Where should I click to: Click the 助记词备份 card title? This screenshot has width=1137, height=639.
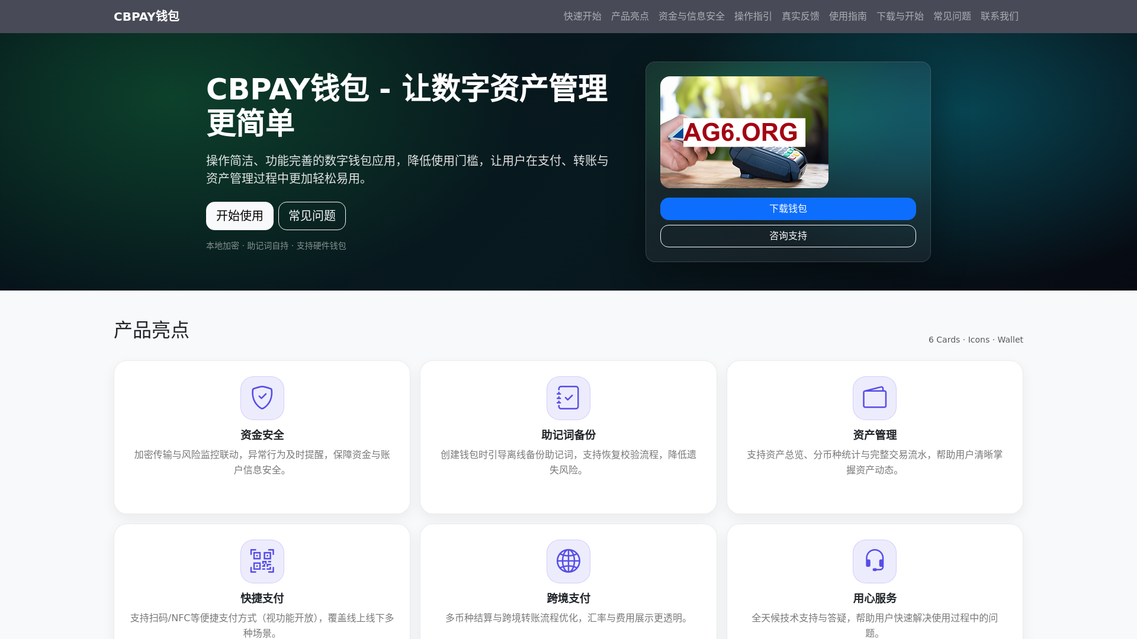point(568,435)
